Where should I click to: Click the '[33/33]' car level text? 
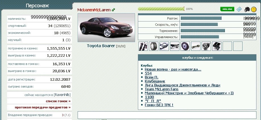[x=121, y=46]
